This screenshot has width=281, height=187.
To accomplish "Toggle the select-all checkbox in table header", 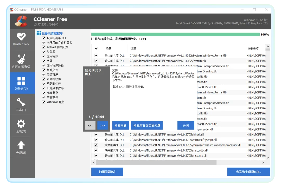I will [x=97, y=49].
